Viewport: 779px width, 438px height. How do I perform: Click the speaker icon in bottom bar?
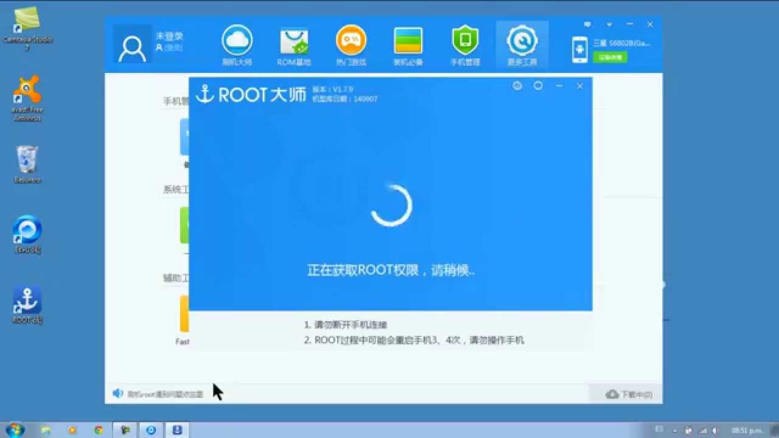(x=118, y=394)
